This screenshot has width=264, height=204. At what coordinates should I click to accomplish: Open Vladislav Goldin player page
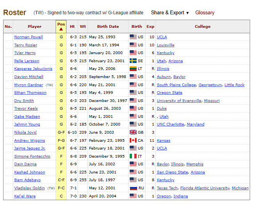pyautogui.click(x=29, y=188)
